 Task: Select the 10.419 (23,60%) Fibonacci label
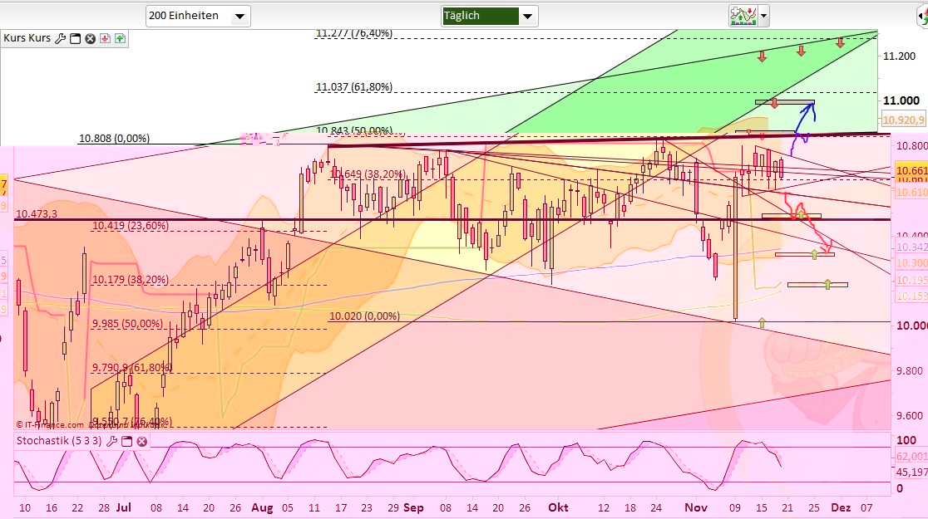pos(131,225)
